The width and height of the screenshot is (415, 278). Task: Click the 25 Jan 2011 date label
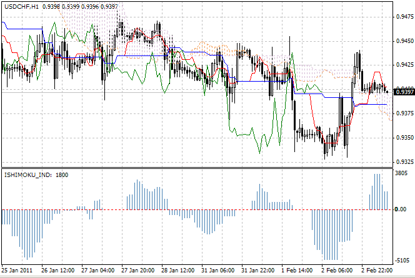[x=17, y=271]
